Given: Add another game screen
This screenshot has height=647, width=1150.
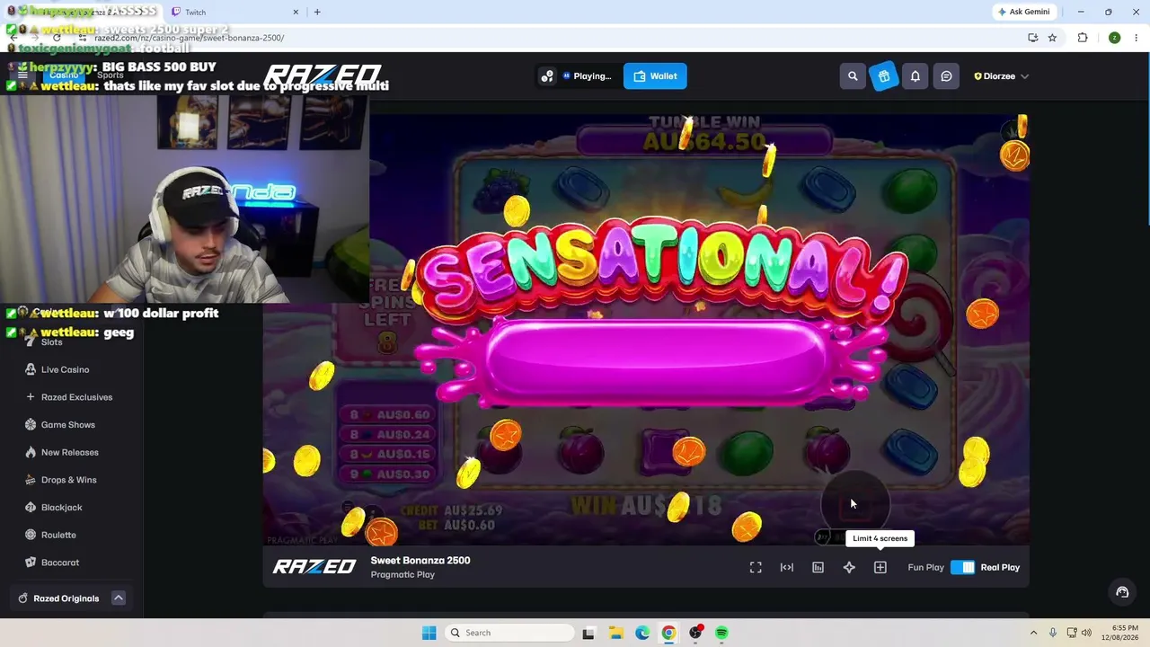Looking at the screenshot, I should coord(880,567).
